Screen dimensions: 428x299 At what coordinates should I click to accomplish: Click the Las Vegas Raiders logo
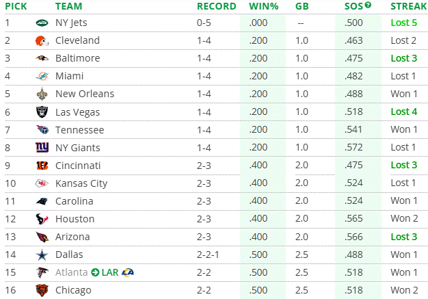[x=42, y=112]
